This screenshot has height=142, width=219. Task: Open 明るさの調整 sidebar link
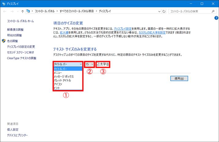pos(14,35)
